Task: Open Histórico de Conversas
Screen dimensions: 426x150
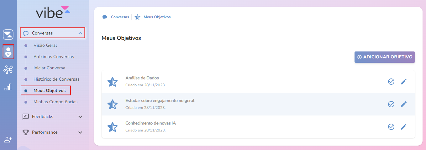Action: coord(56,79)
